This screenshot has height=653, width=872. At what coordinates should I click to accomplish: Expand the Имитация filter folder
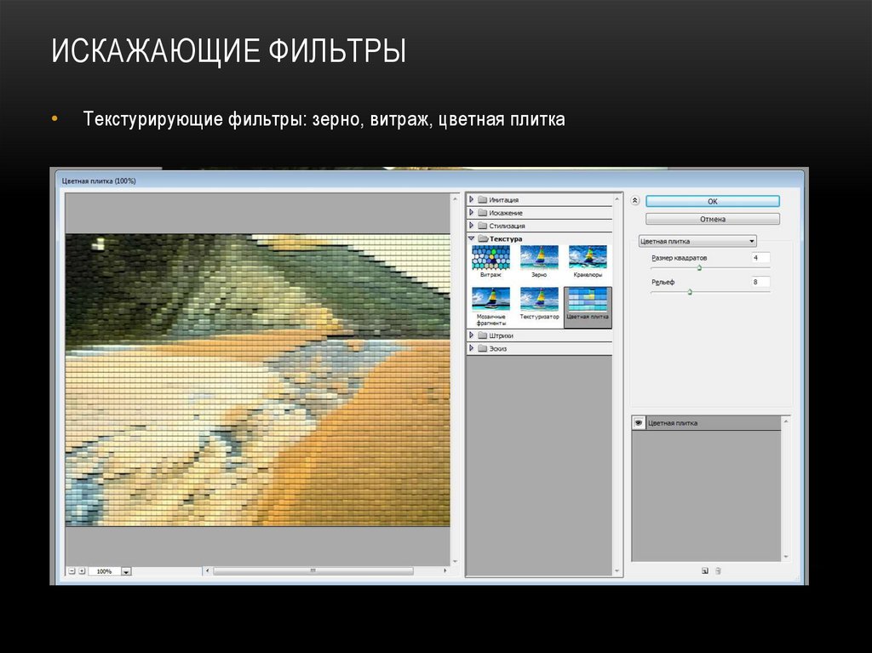tap(473, 199)
